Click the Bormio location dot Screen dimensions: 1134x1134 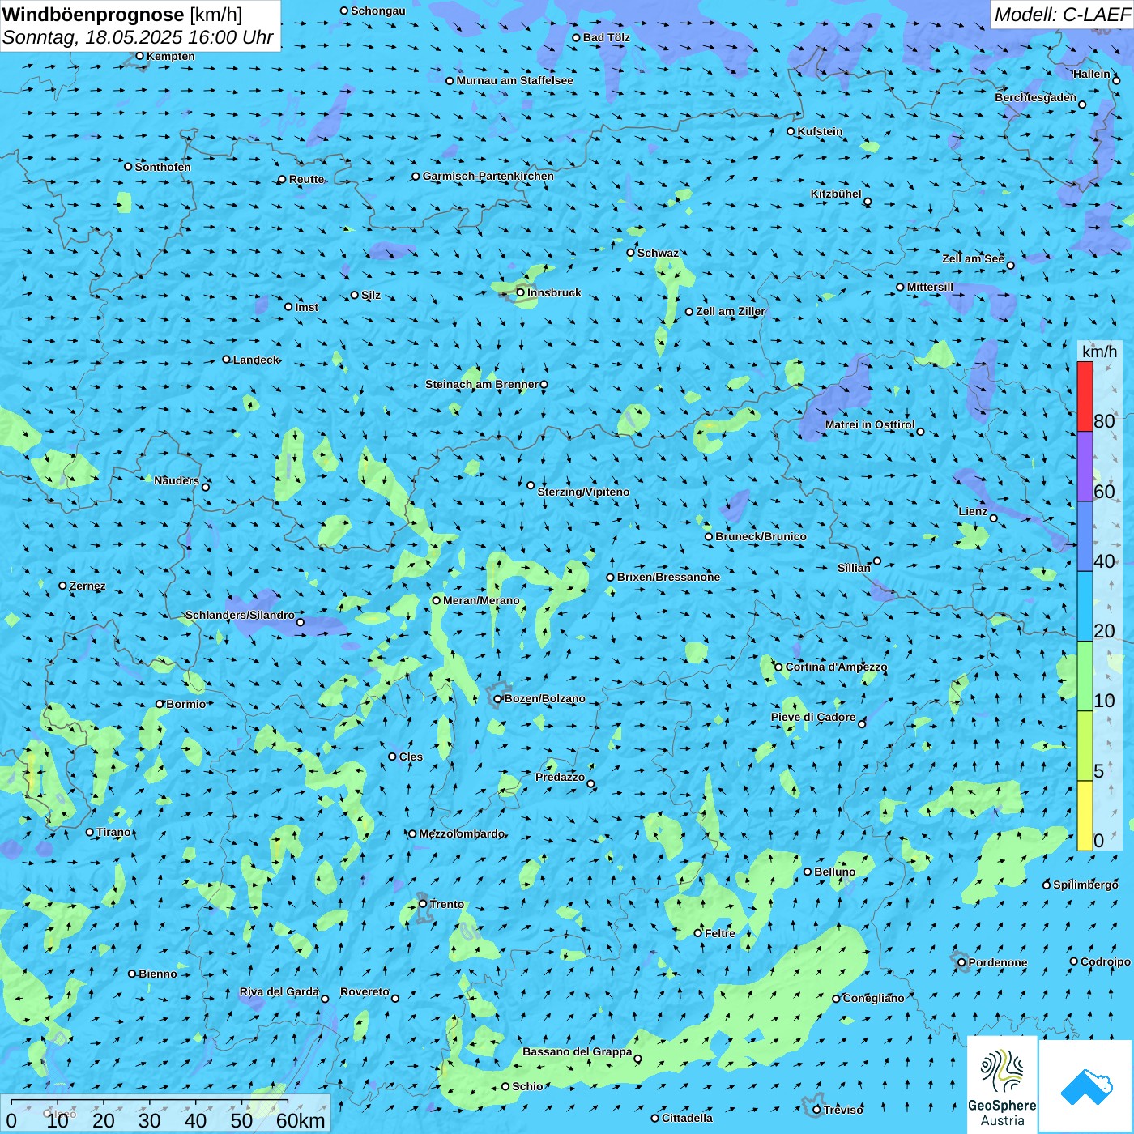click(160, 704)
